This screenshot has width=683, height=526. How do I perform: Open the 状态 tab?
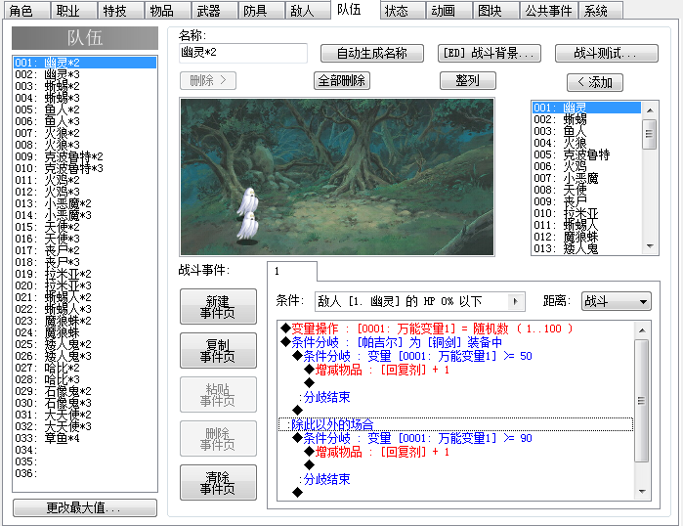402,11
